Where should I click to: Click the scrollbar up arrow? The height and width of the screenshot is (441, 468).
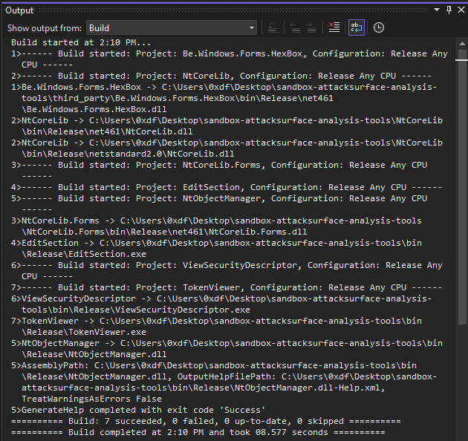pos(460,43)
